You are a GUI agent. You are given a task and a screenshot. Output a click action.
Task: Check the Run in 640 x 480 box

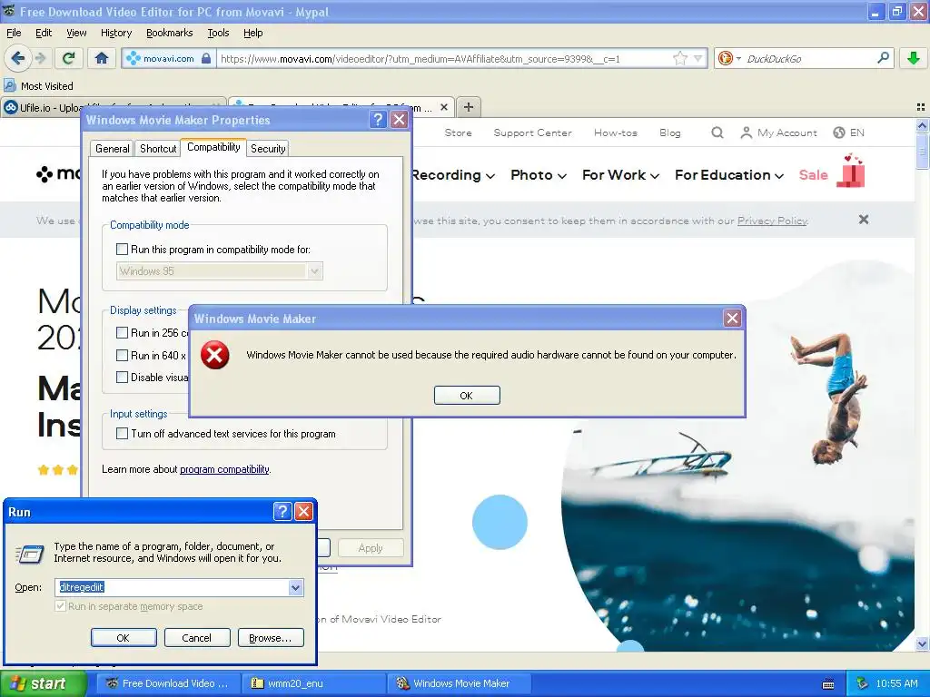(x=122, y=355)
